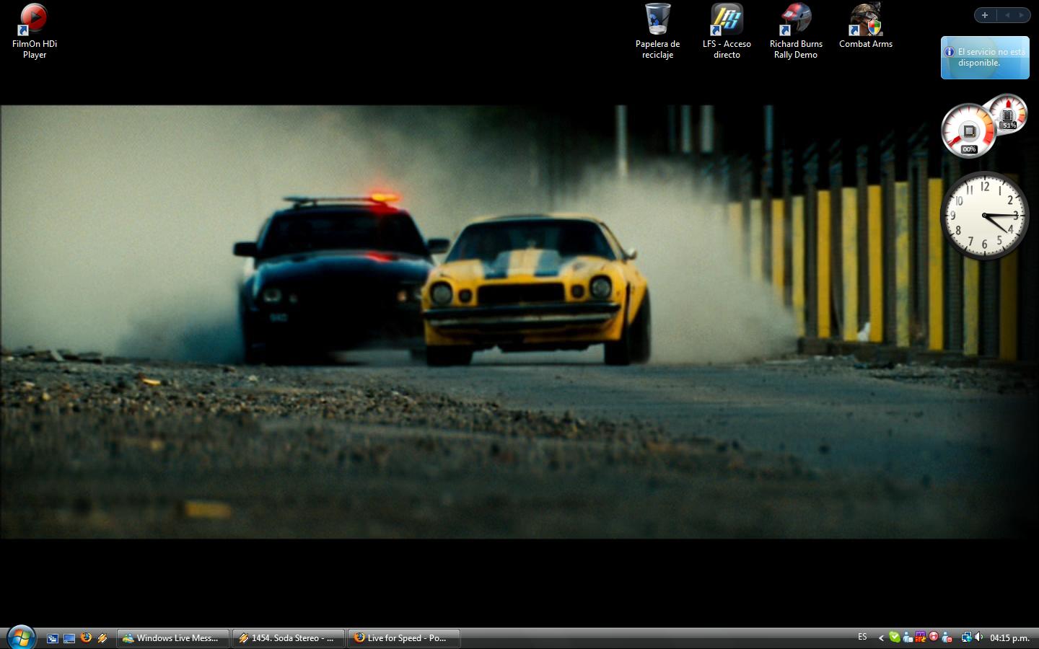Viewport: 1039px width, 649px height.
Task: Open the volume speaker tray icon
Action: (x=979, y=637)
